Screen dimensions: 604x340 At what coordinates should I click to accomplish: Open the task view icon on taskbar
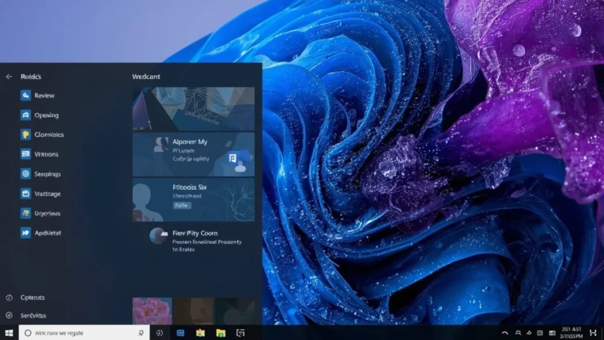pyautogui.click(x=159, y=333)
